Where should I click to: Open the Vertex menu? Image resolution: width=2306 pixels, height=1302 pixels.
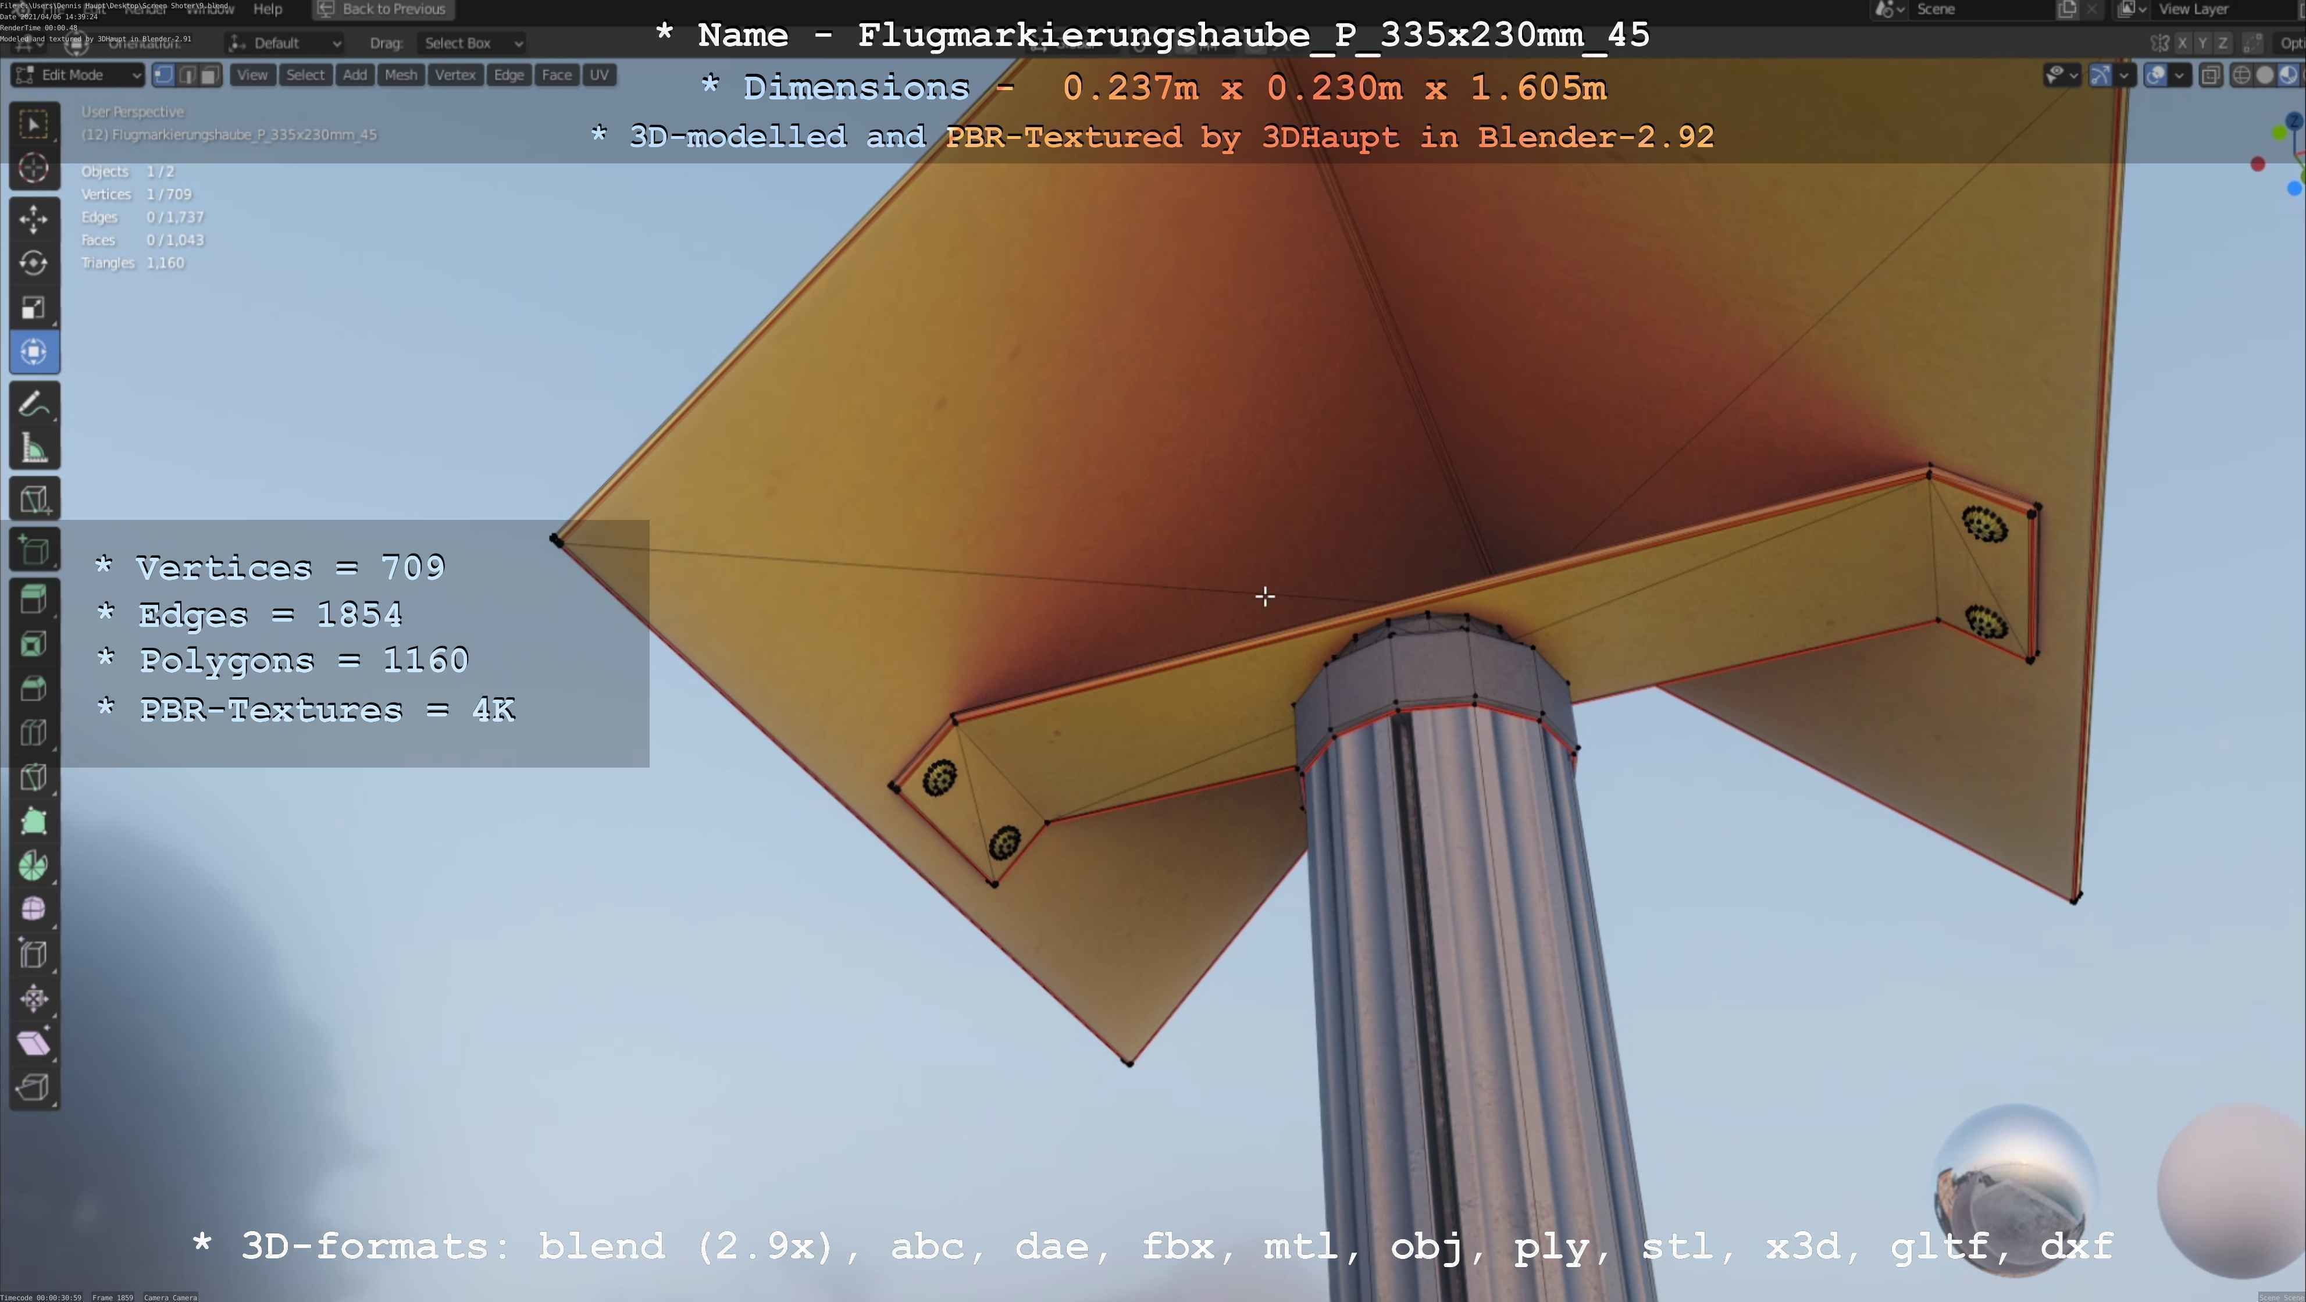tap(455, 75)
